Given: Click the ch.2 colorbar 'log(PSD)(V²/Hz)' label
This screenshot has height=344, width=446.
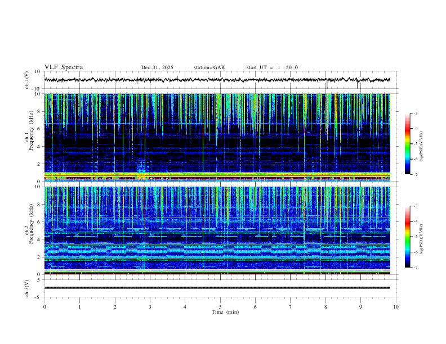Looking at the screenshot, I should (422, 239).
